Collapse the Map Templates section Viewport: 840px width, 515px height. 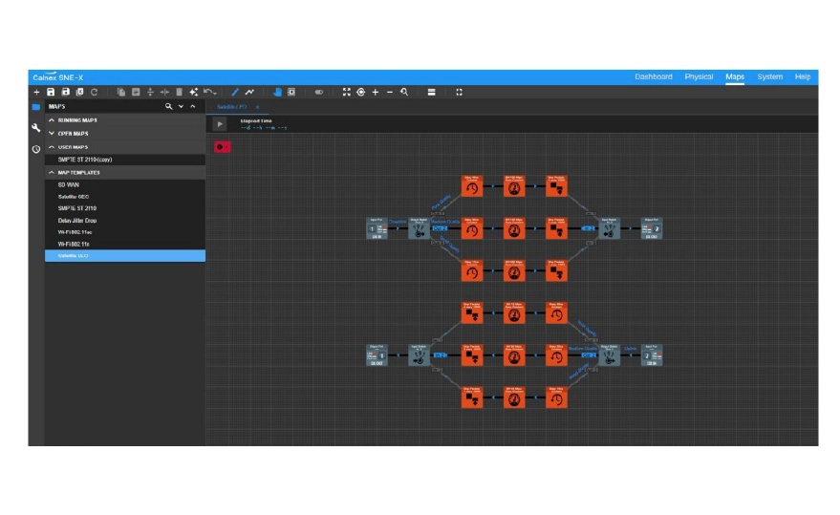[x=52, y=173]
